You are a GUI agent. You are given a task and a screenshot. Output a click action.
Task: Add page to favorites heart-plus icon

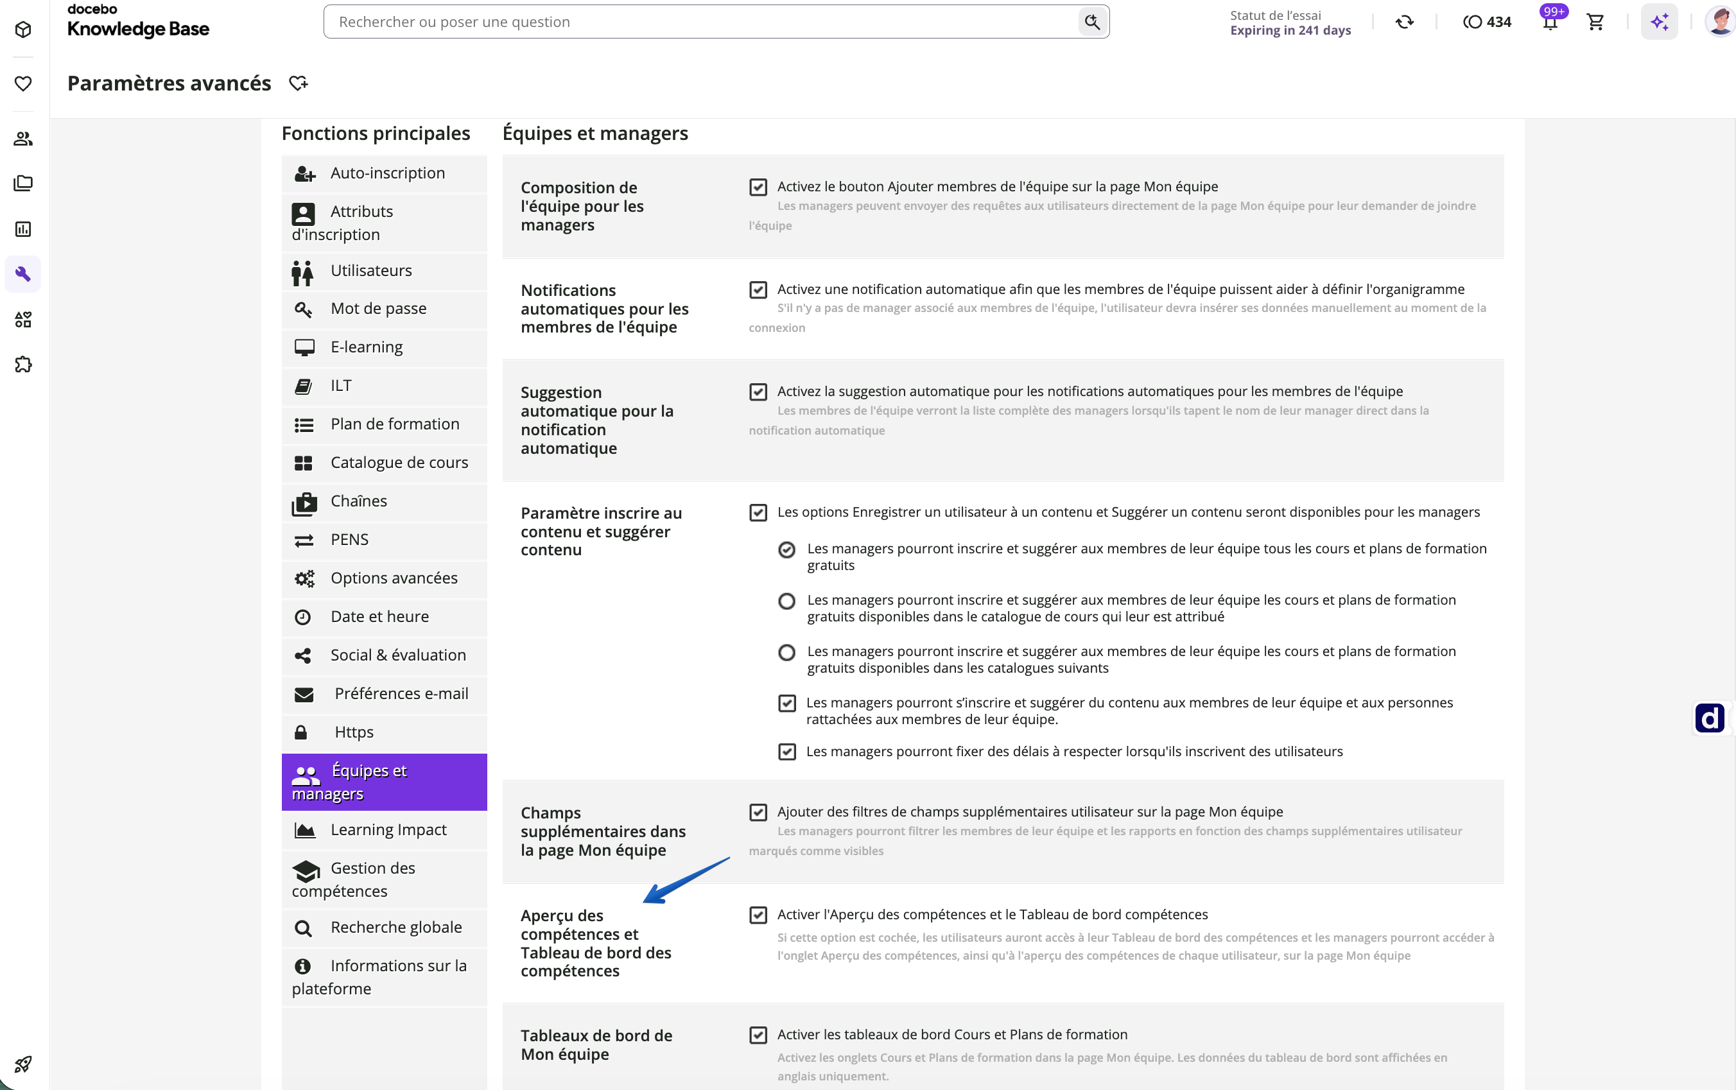(x=299, y=83)
